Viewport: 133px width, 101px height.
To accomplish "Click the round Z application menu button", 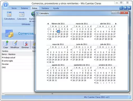I will (6, 5).
